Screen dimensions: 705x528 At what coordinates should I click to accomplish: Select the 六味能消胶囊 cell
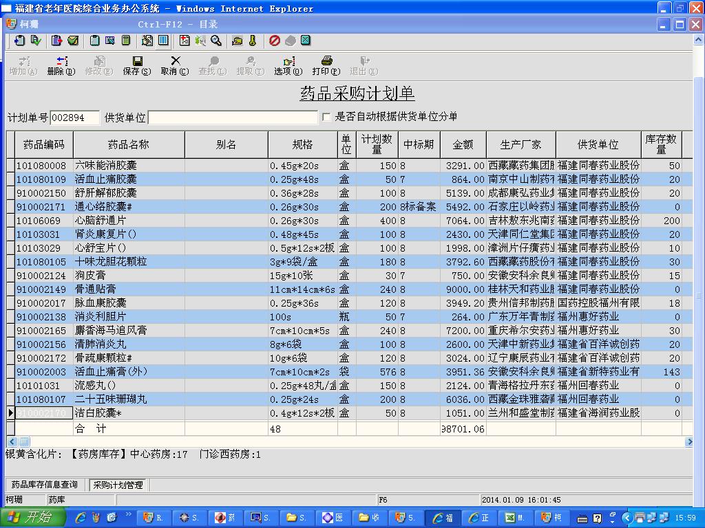[x=129, y=166]
